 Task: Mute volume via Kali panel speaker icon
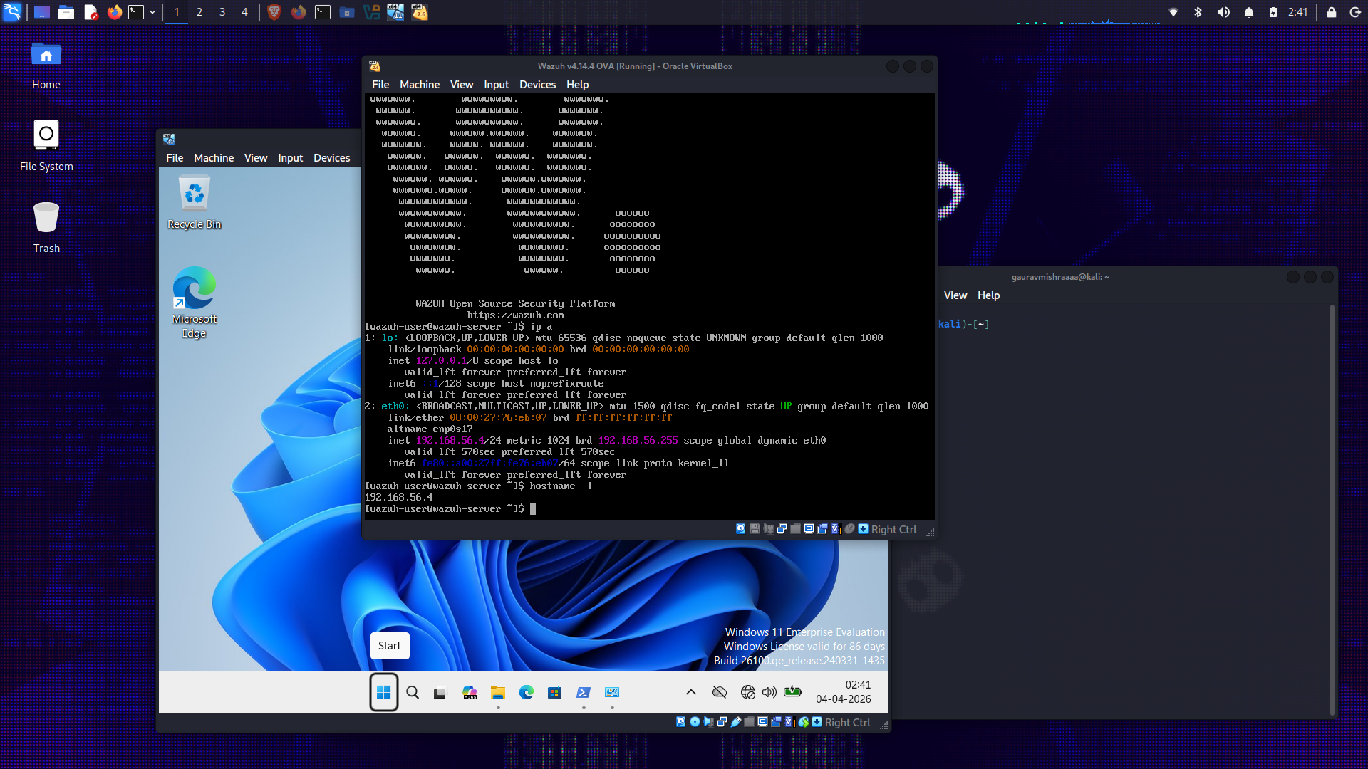tap(1223, 12)
